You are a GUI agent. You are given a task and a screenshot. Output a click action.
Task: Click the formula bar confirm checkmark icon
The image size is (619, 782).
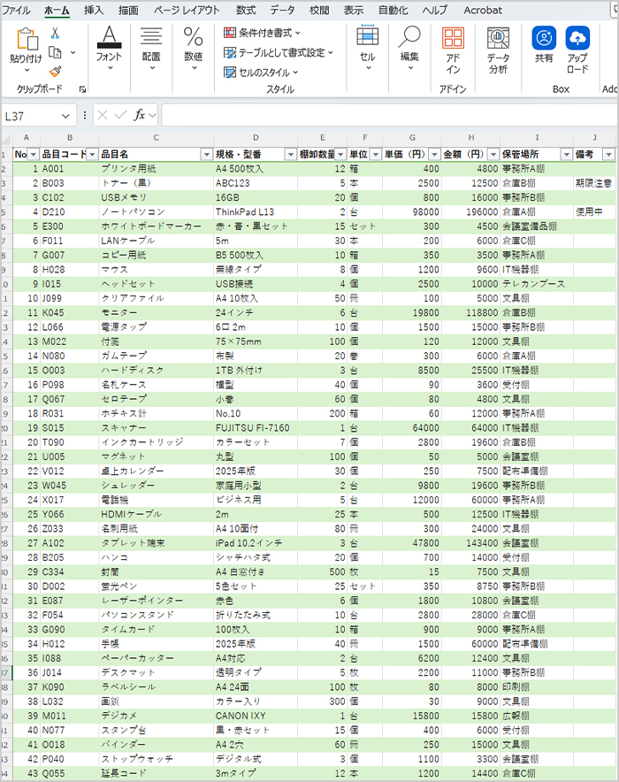[x=120, y=115]
